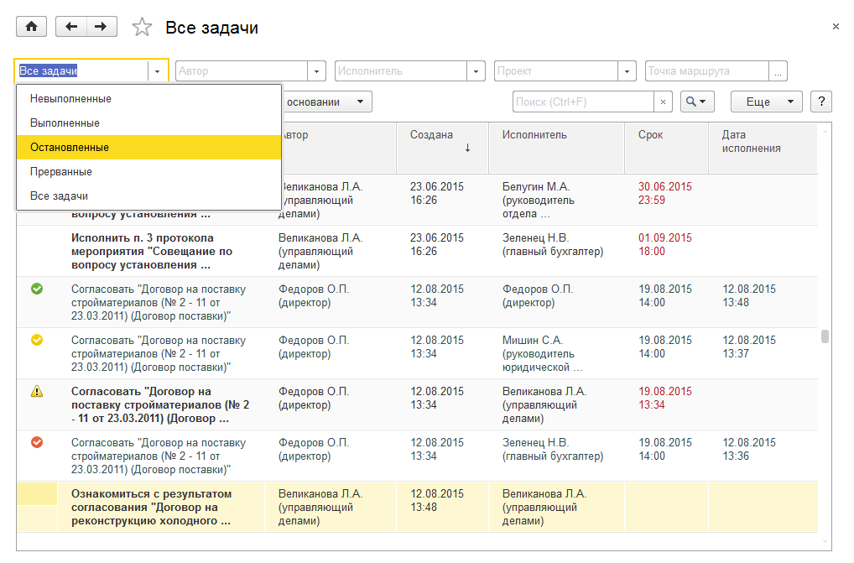Focus the Поиск (Ctrl+F) search field

[x=582, y=102]
